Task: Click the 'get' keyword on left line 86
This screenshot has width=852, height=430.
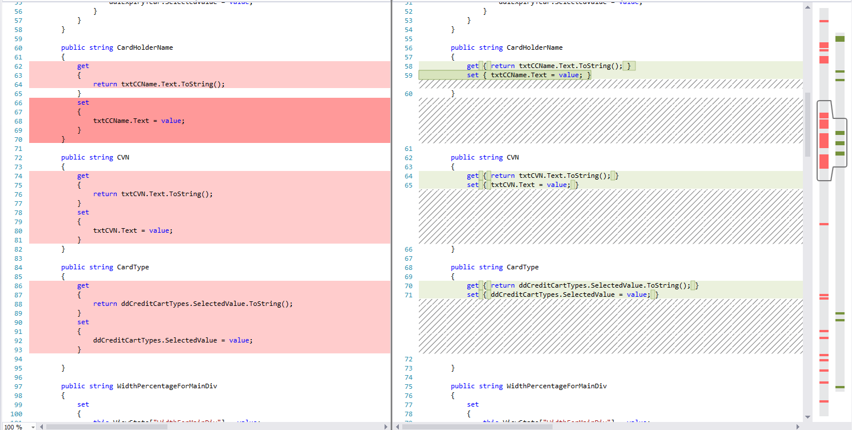Action: 83,285
